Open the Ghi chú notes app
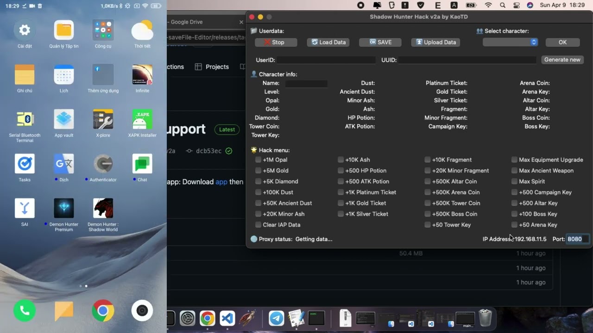This screenshot has height=333, width=593. (25, 74)
